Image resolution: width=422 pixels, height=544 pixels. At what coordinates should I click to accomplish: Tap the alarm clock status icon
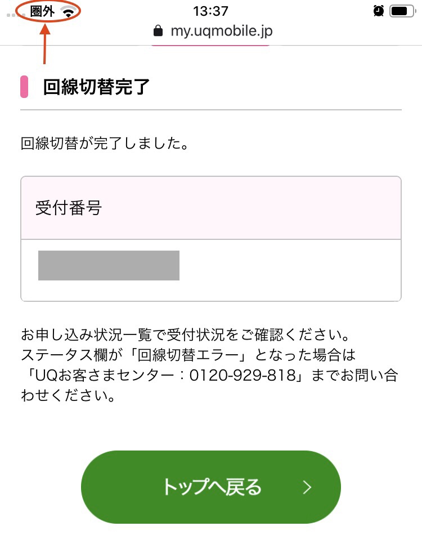(x=379, y=11)
